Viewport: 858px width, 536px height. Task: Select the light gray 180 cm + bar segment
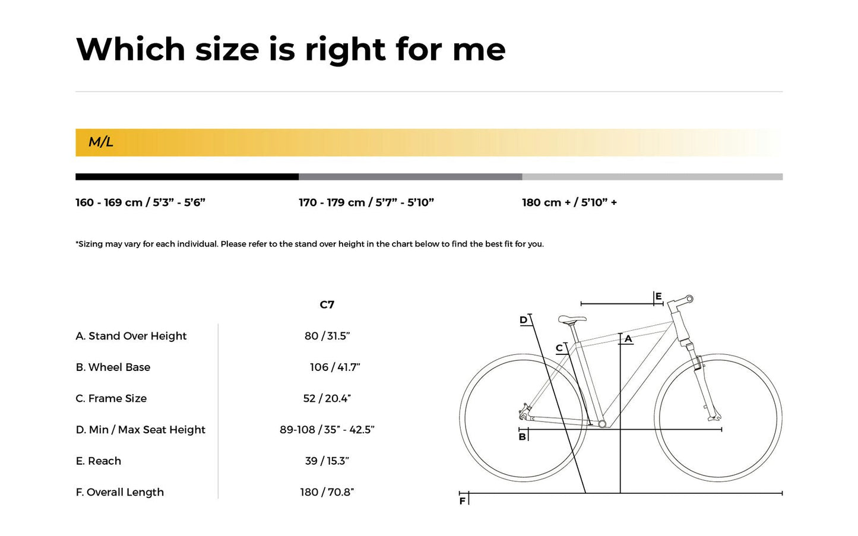[652, 177]
